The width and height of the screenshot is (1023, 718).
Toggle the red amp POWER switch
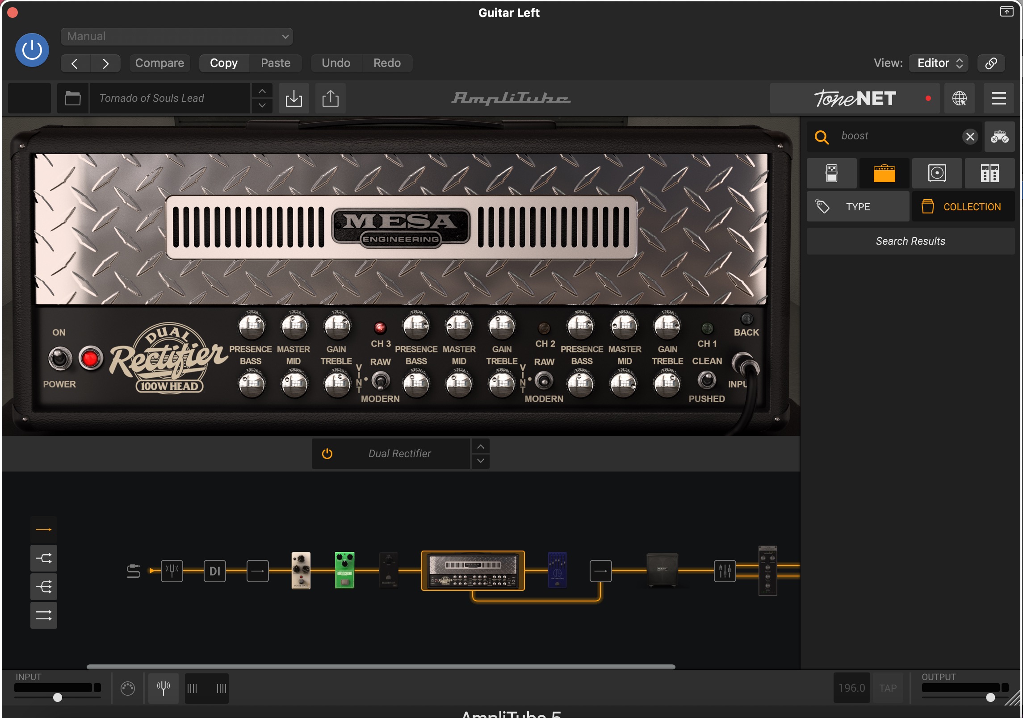pos(91,358)
